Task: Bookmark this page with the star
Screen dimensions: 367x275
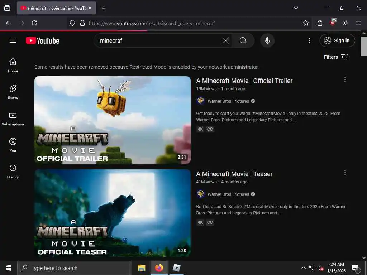Action: [x=305, y=23]
